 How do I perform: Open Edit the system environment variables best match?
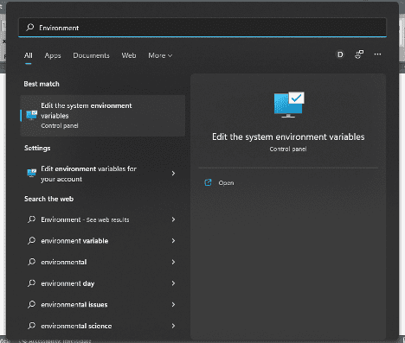click(x=103, y=116)
